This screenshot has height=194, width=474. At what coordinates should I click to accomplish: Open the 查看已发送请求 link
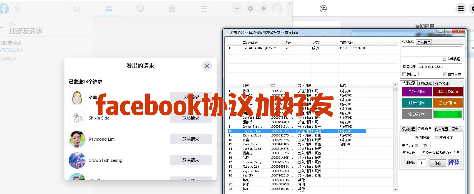click(11, 50)
